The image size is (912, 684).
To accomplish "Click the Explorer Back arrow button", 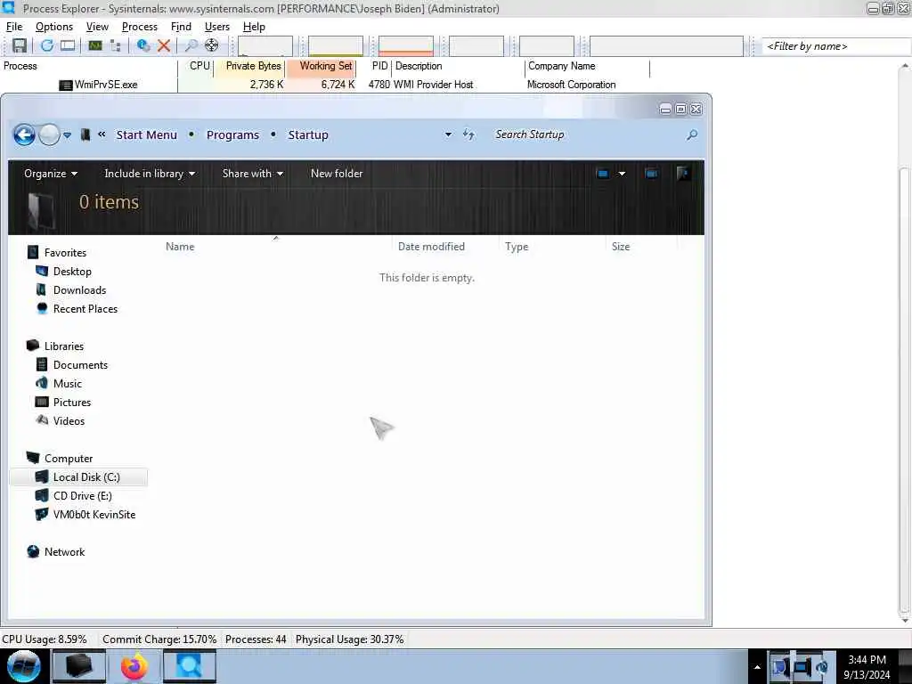I will (x=24, y=135).
